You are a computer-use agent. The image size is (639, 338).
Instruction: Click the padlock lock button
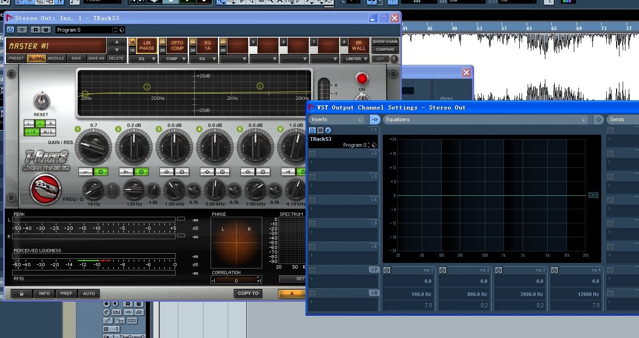tap(21, 293)
